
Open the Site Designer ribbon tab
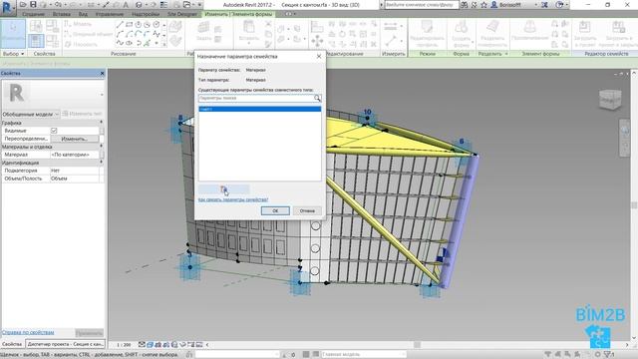pos(181,14)
